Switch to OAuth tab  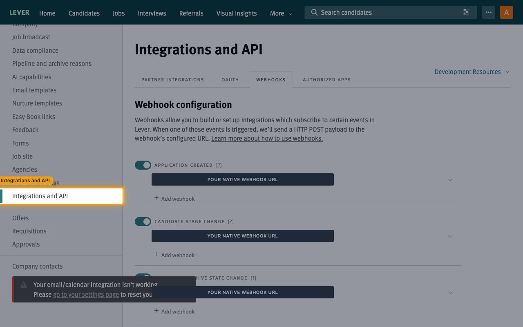click(x=230, y=80)
